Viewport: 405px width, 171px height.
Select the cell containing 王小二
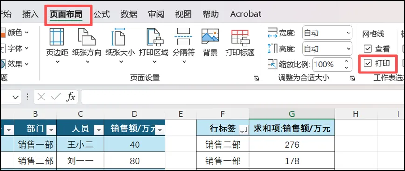click(x=81, y=144)
